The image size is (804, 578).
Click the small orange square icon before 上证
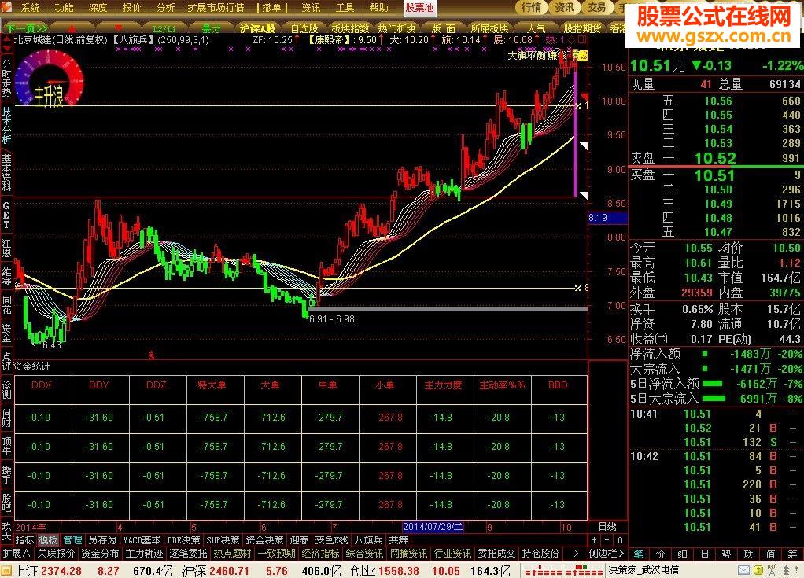click(6, 570)
